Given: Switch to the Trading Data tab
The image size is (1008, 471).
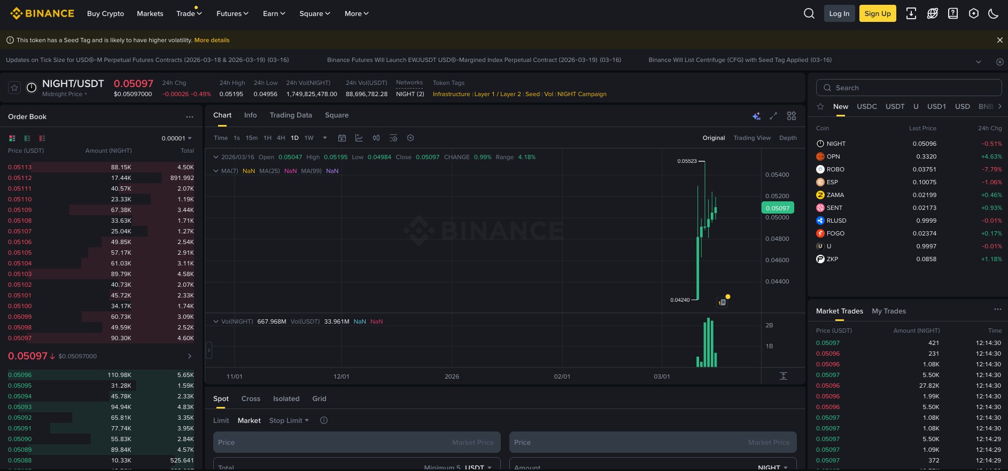Looking at the screenshot, I should tap(291, 115).
